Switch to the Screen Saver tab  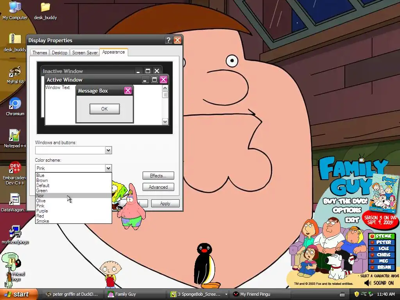pos(85,53)
